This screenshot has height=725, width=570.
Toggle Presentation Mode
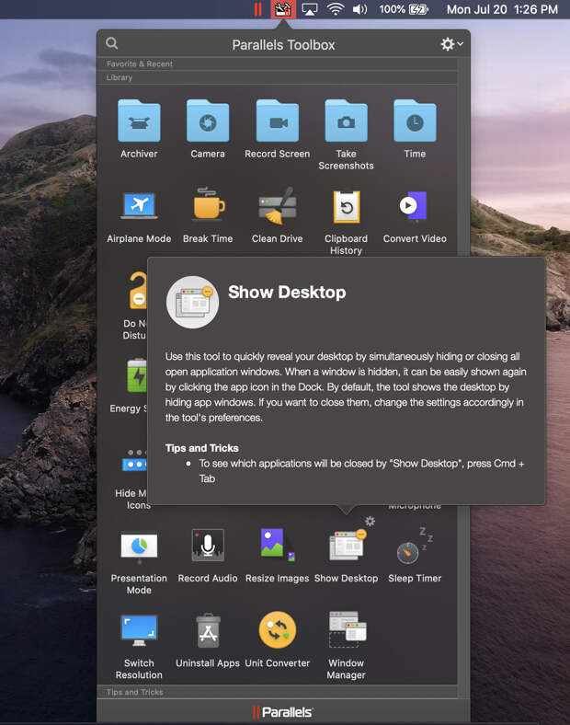pyautogui.click(x=139, y=547)
